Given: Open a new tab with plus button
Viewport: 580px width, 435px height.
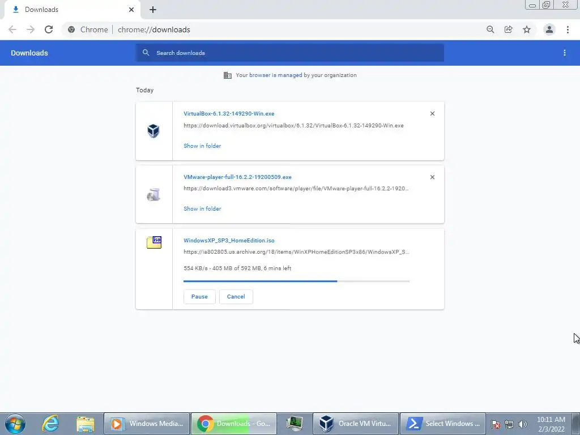Looking at the screenshot, I should (153, 10).
